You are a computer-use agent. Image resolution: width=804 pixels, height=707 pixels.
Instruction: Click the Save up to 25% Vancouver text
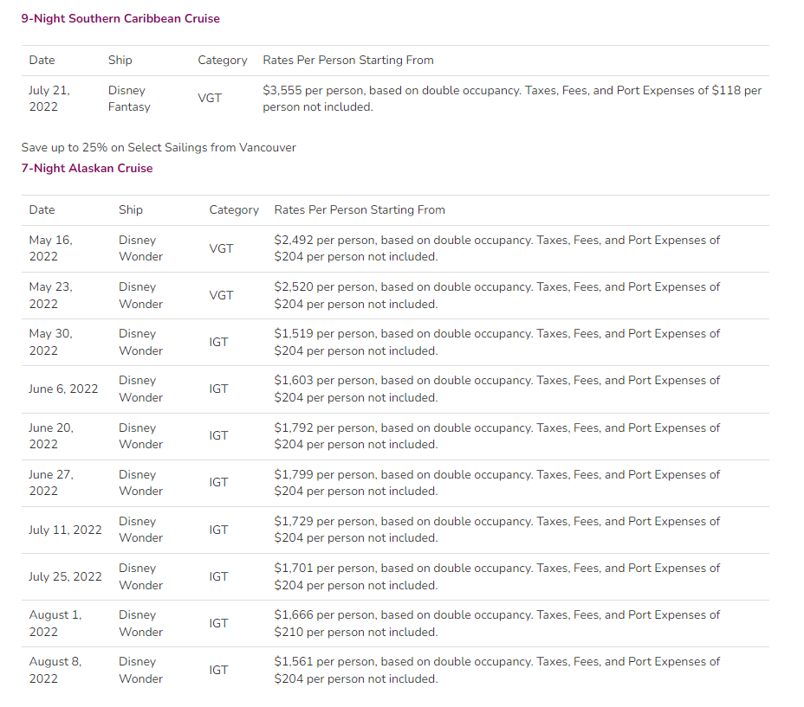pyautogui.click(x=159, y=148)
